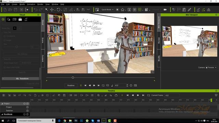219x123 pixels.
Task: Click the track list icon in Timeline toolbar
Action: 4,95
